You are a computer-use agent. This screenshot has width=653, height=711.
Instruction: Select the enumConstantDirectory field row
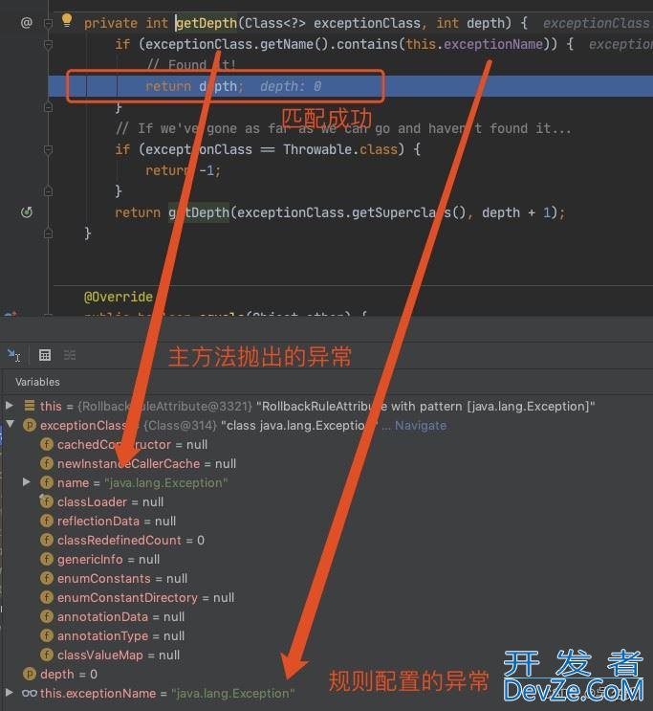[145, 597]
